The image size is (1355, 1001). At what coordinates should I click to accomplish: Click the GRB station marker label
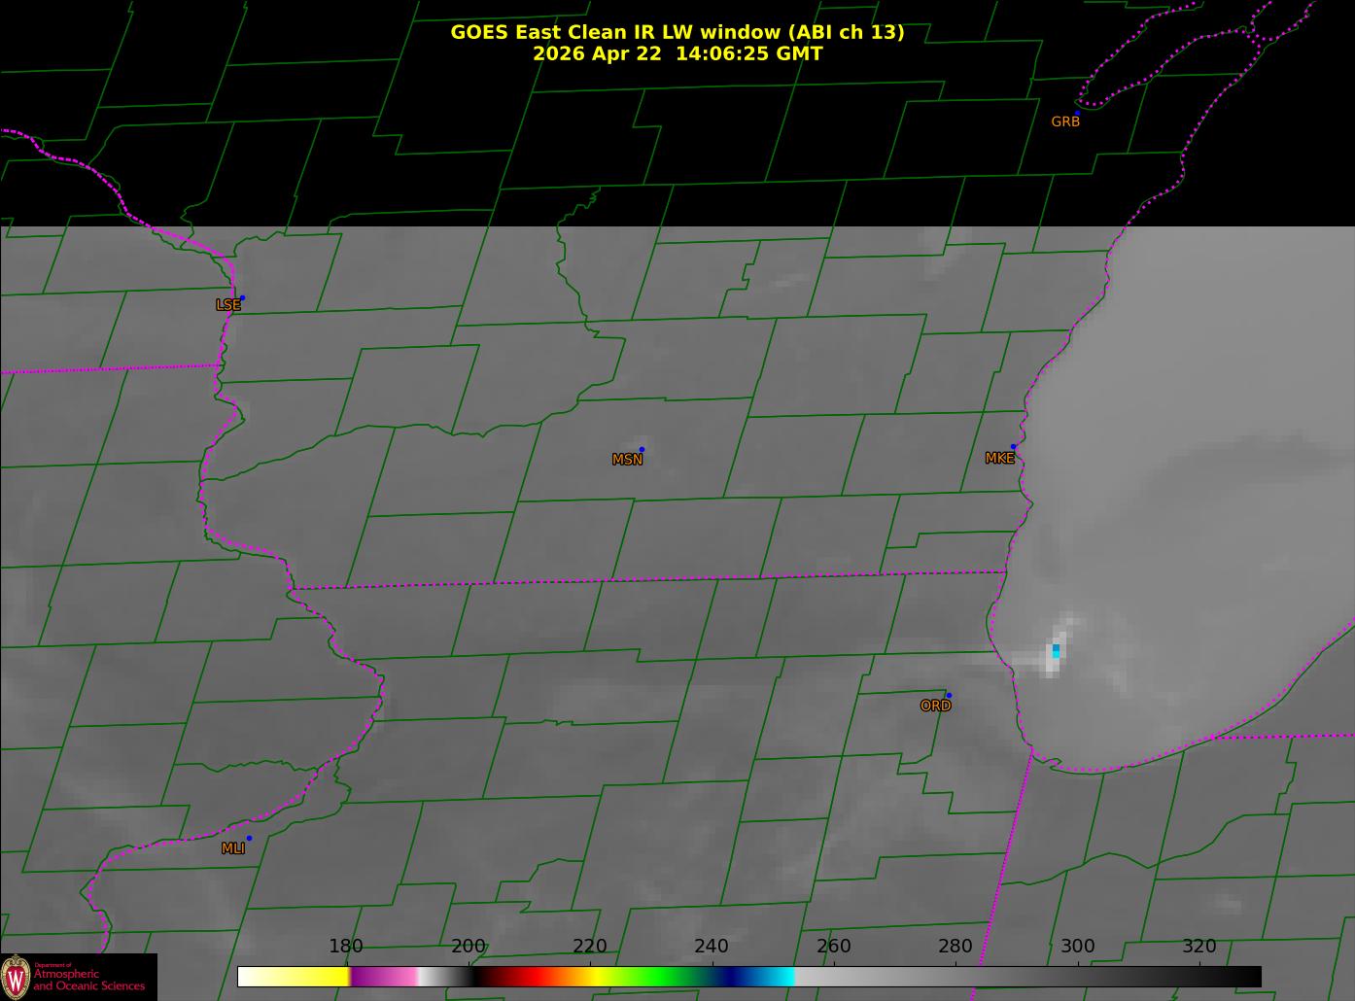[1065, 121]
